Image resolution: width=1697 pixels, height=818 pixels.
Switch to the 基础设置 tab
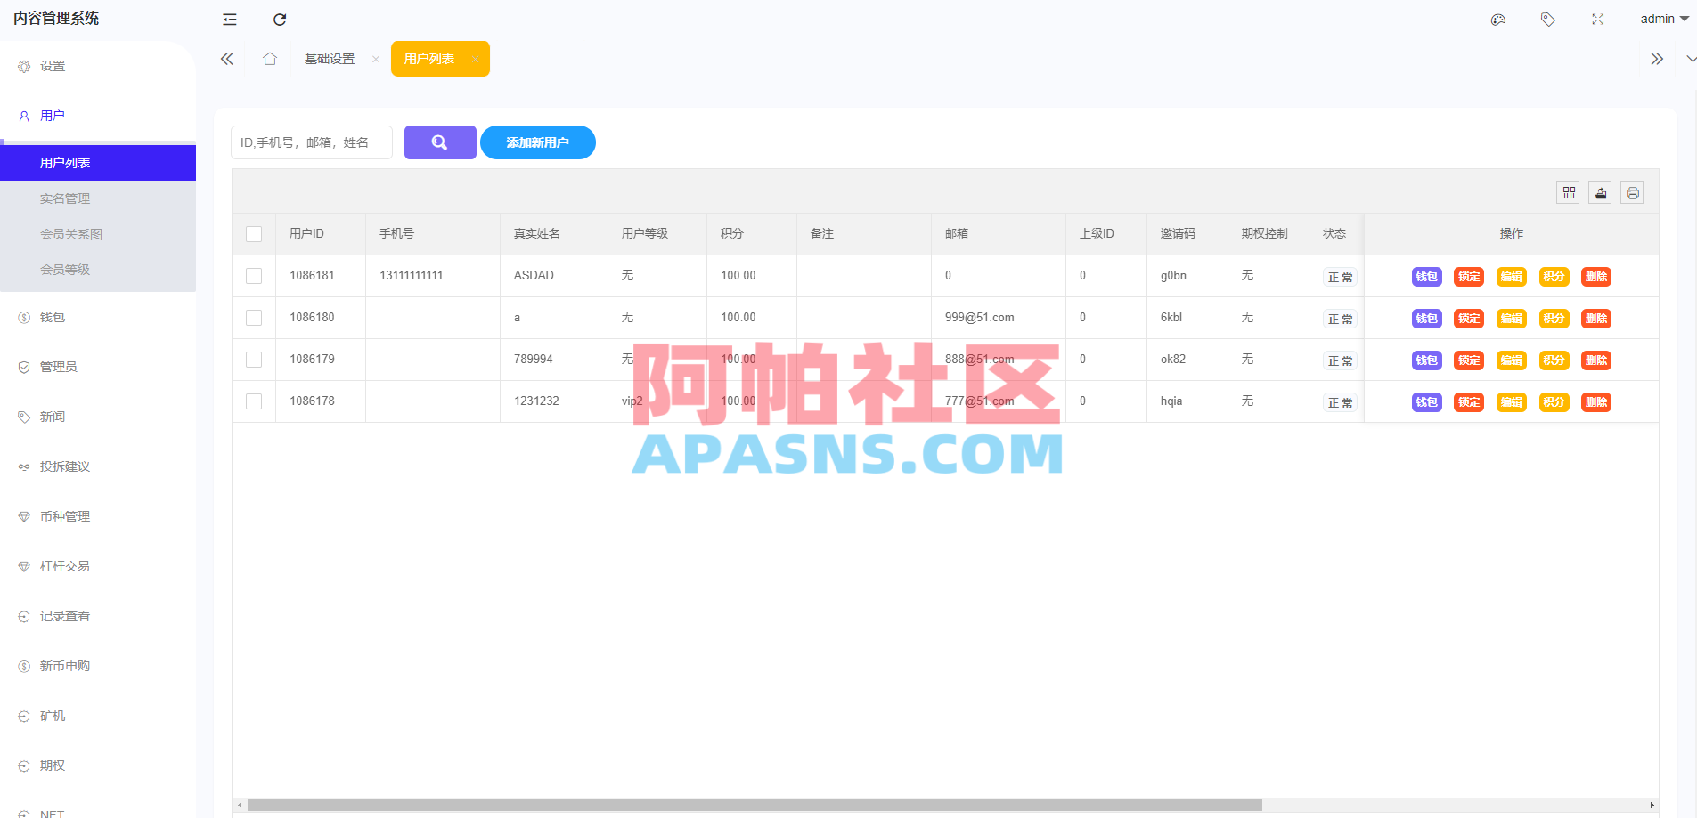[330, 58]
